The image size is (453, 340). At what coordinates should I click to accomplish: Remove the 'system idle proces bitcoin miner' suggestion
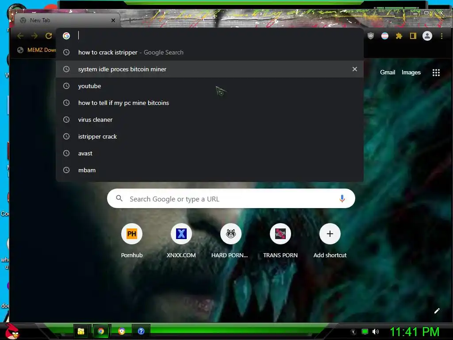tap(354, 69)
